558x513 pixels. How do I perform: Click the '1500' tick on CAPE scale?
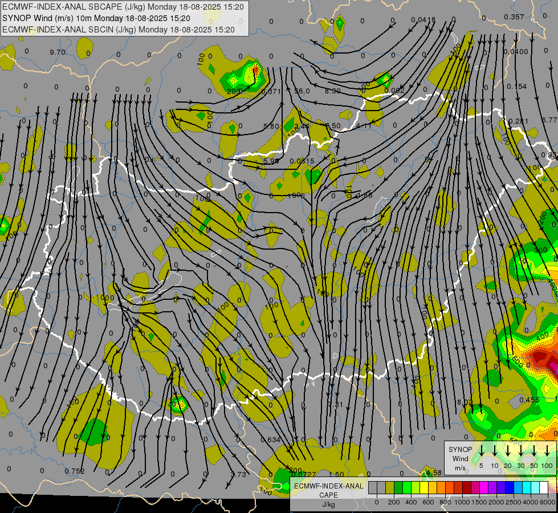coord(479,502)
